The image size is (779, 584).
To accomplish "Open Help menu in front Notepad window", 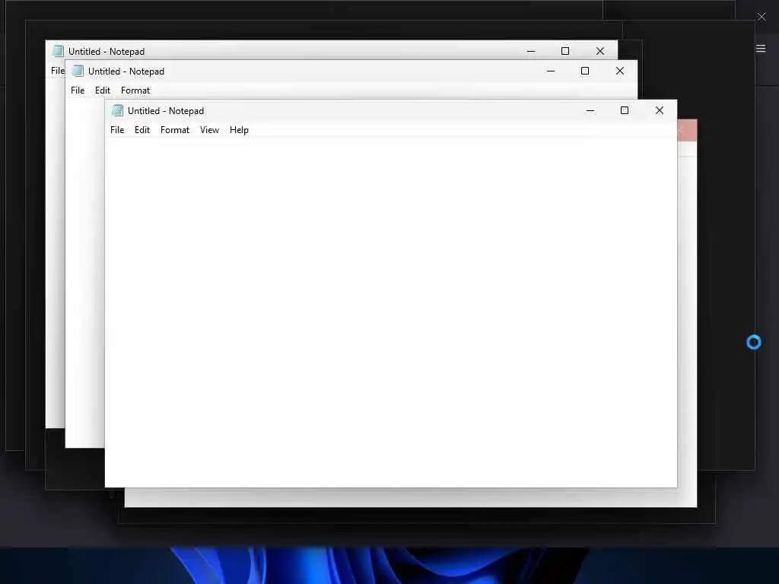I will 239,130.
